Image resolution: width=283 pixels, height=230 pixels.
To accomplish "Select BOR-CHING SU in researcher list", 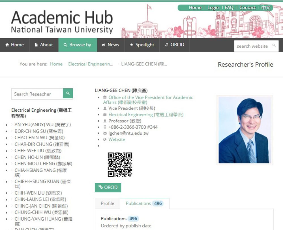I will point(39,131).
